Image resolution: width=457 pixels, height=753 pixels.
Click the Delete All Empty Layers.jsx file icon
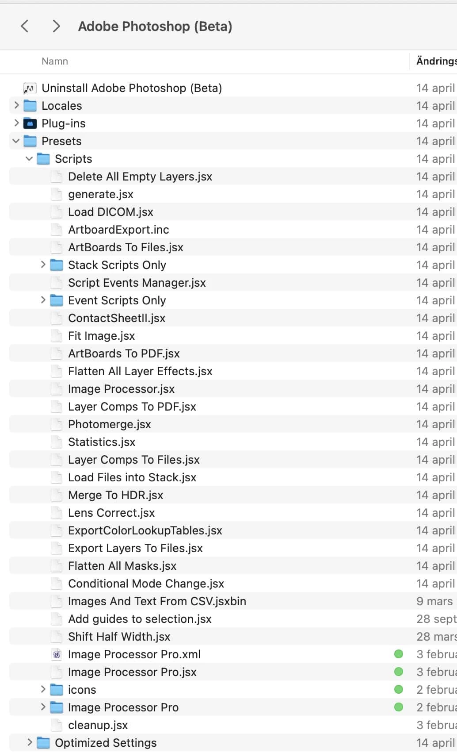(x=57, y=177)
